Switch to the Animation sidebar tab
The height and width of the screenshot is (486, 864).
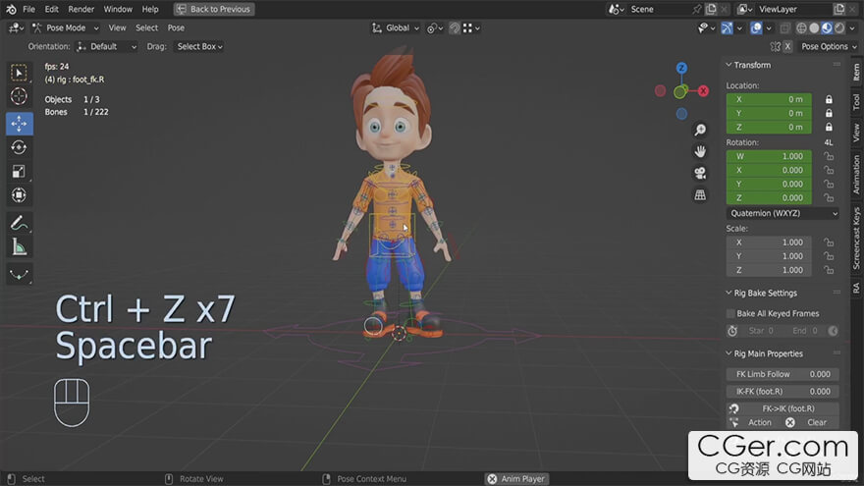[856, 175]
